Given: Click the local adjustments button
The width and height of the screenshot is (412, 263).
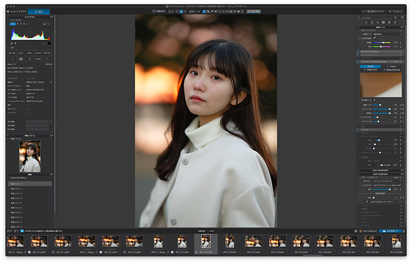Looking at the screenshot, I should tap(254, 11).
